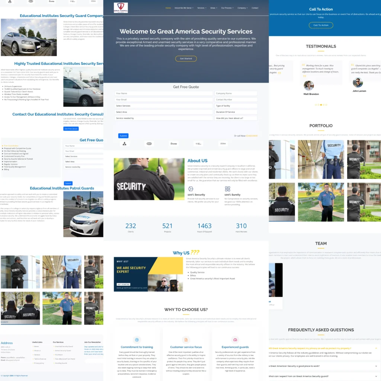This screenshot has width=381, height=381.
Task: Expand the Areas nav dropdown
Action: 214,8
